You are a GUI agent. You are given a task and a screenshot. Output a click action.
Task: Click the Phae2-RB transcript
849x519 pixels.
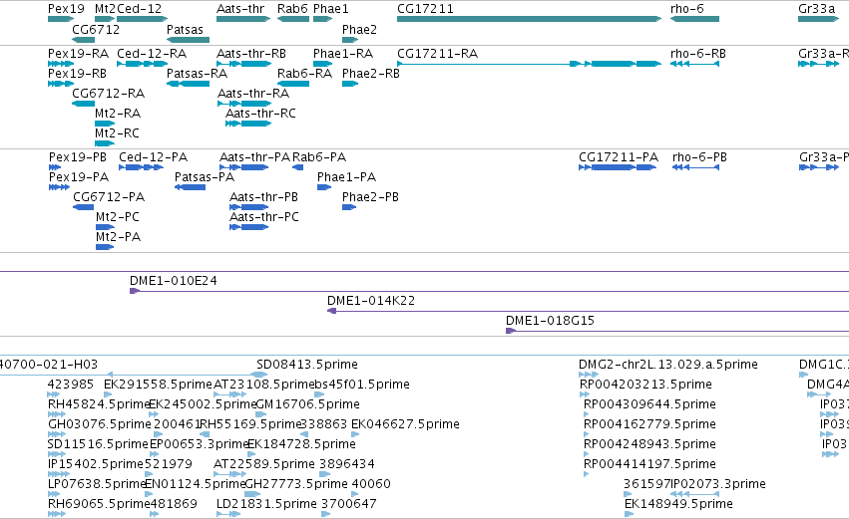pos(350,84)
